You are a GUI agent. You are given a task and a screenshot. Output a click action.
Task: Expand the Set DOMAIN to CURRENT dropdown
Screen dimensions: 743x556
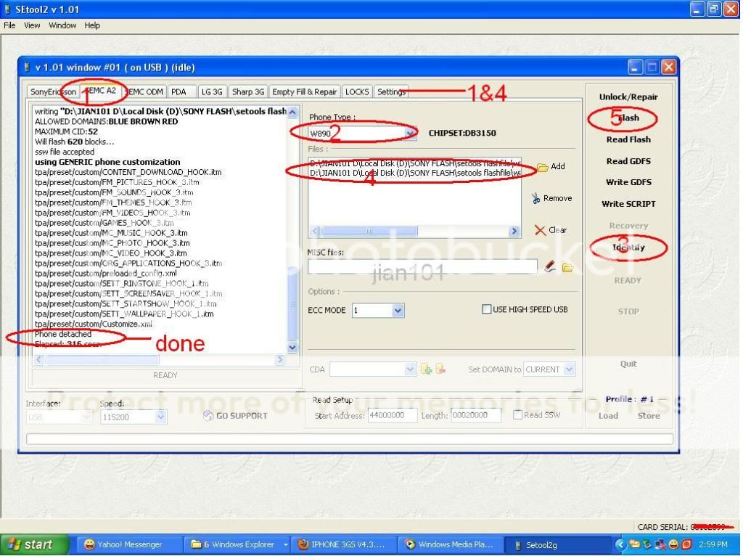pyautogui.click(x=570, y=369)
